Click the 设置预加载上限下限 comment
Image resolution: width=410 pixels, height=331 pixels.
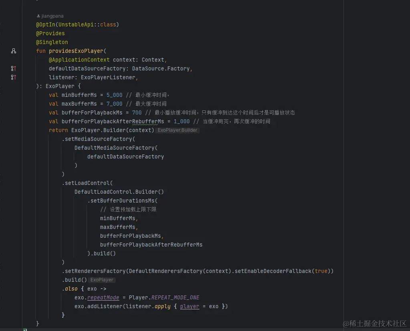[x=128, y=209]
